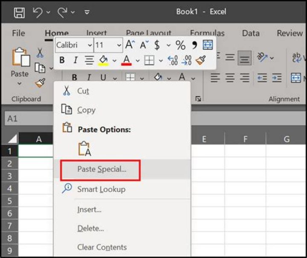Click the Select All corner triangle
This screenshot has height=258, width=307.
coord(12,139)
